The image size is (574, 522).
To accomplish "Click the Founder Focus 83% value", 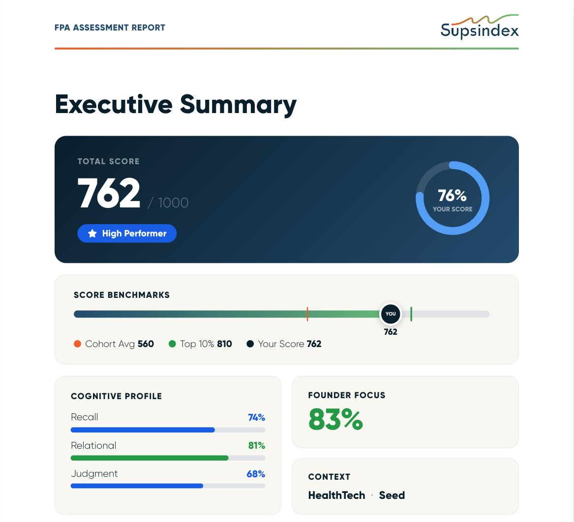I will click(x=335, y=419).
